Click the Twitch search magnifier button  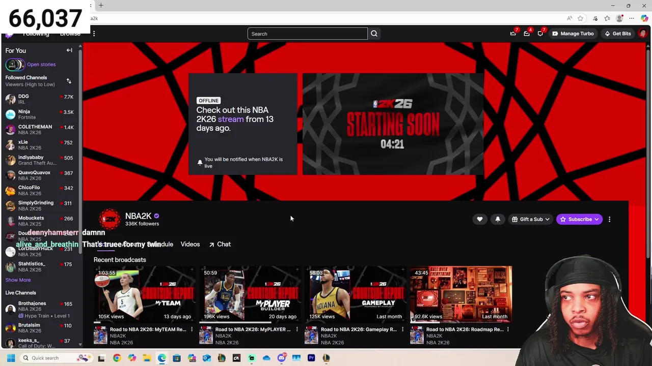(x=374, y=34)
